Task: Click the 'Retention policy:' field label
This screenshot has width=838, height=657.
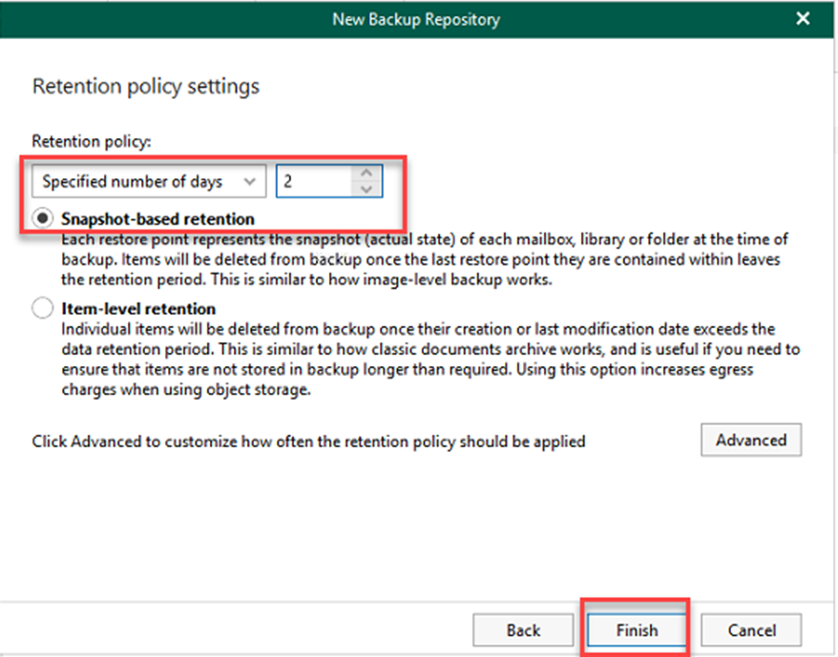Action: coord(92,141)
